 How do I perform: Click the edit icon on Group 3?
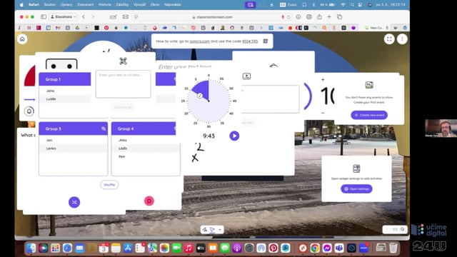click(x=104, y=128)
